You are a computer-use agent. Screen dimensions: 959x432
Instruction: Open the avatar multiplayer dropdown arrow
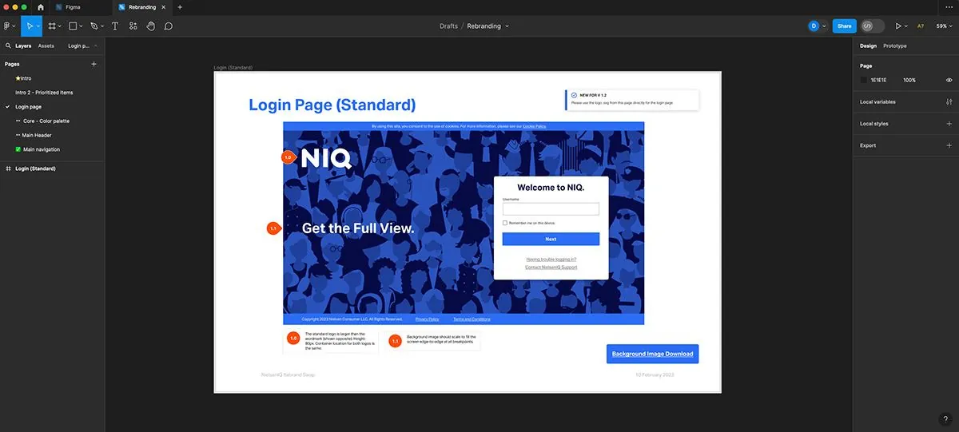824,26
